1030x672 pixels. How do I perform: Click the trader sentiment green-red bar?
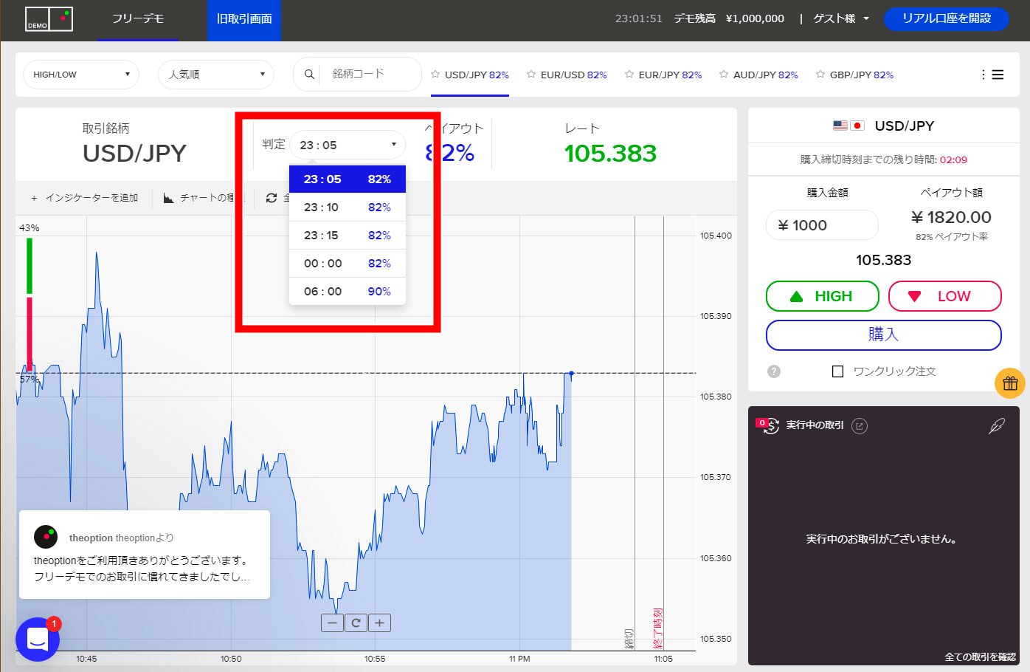click(x=30, y=303)
